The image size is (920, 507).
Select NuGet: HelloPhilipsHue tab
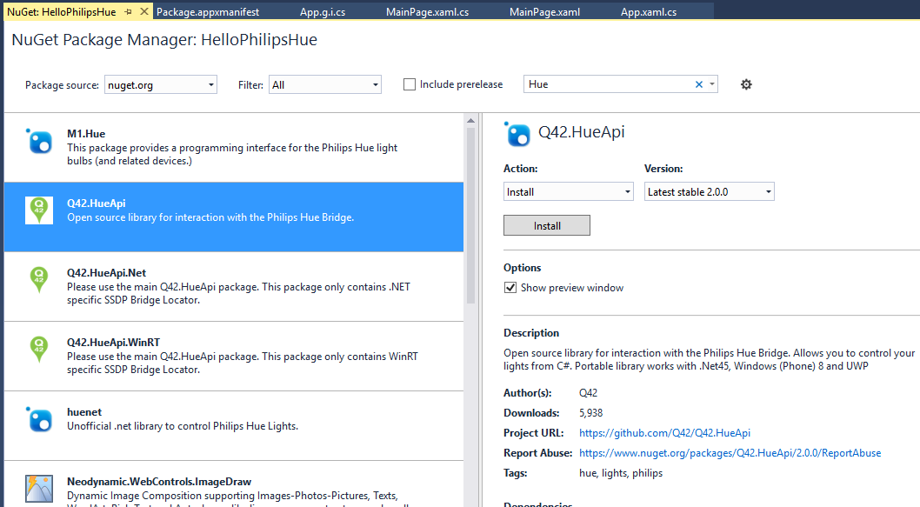click(x=62, y=11)
